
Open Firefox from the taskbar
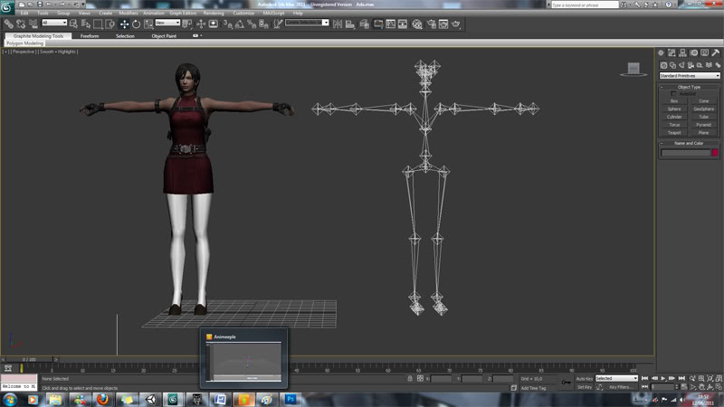click(x=102, y=399)
